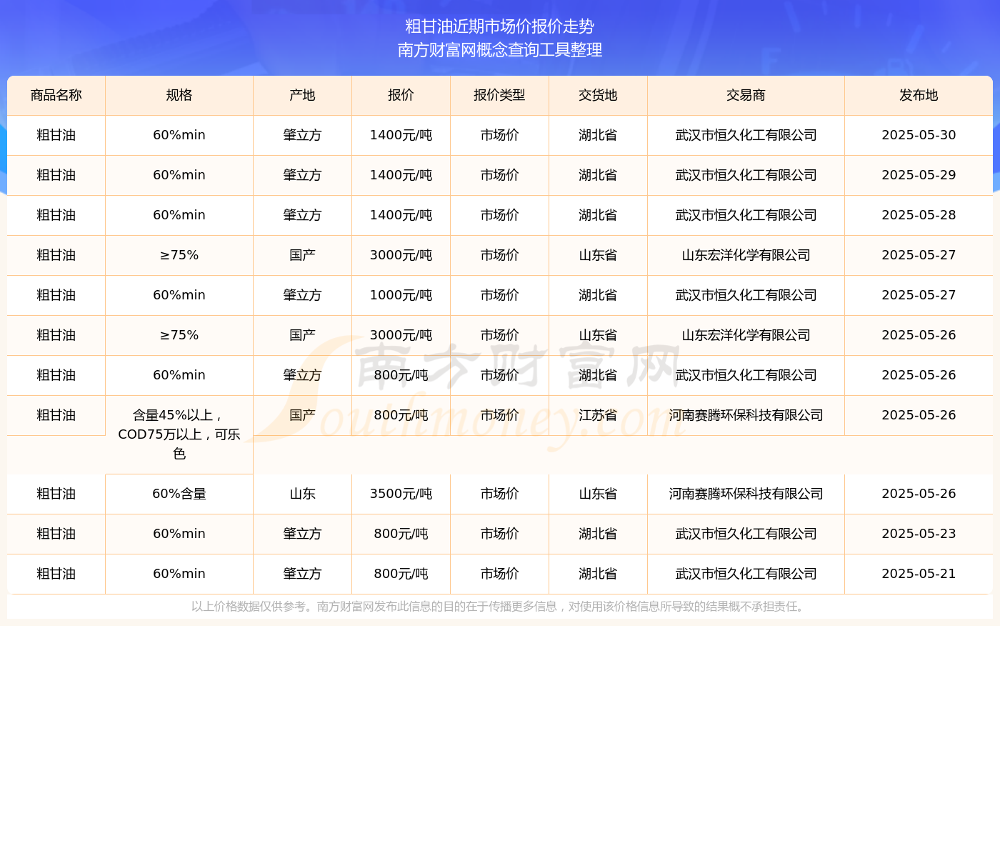Click 肇立方 in the 2025-05-29 row

(303, 175)
